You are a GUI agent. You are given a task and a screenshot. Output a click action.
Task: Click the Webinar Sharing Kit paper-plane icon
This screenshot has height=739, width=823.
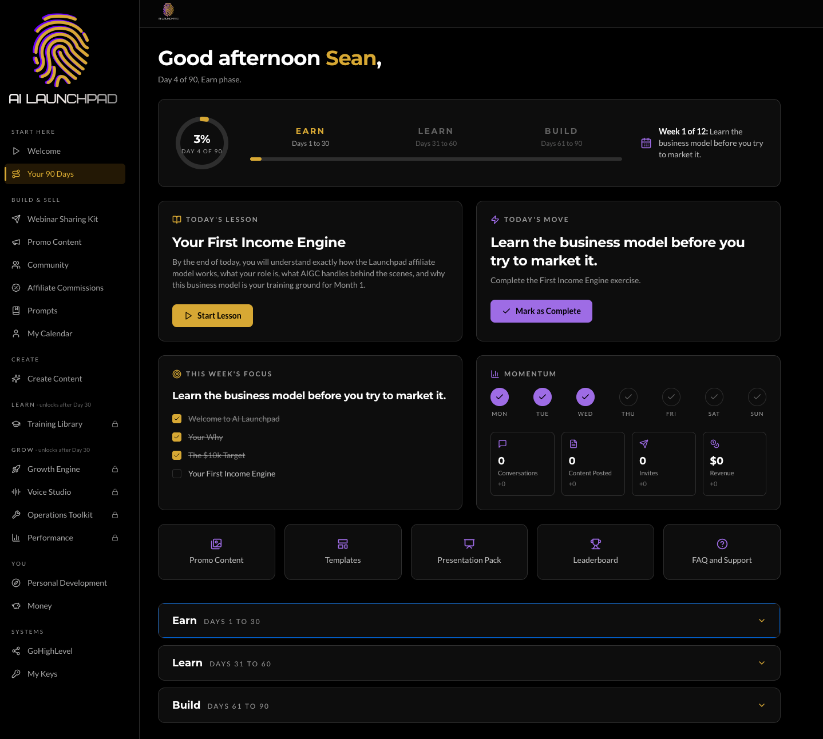pyautogui.click(x=16, y=219)
